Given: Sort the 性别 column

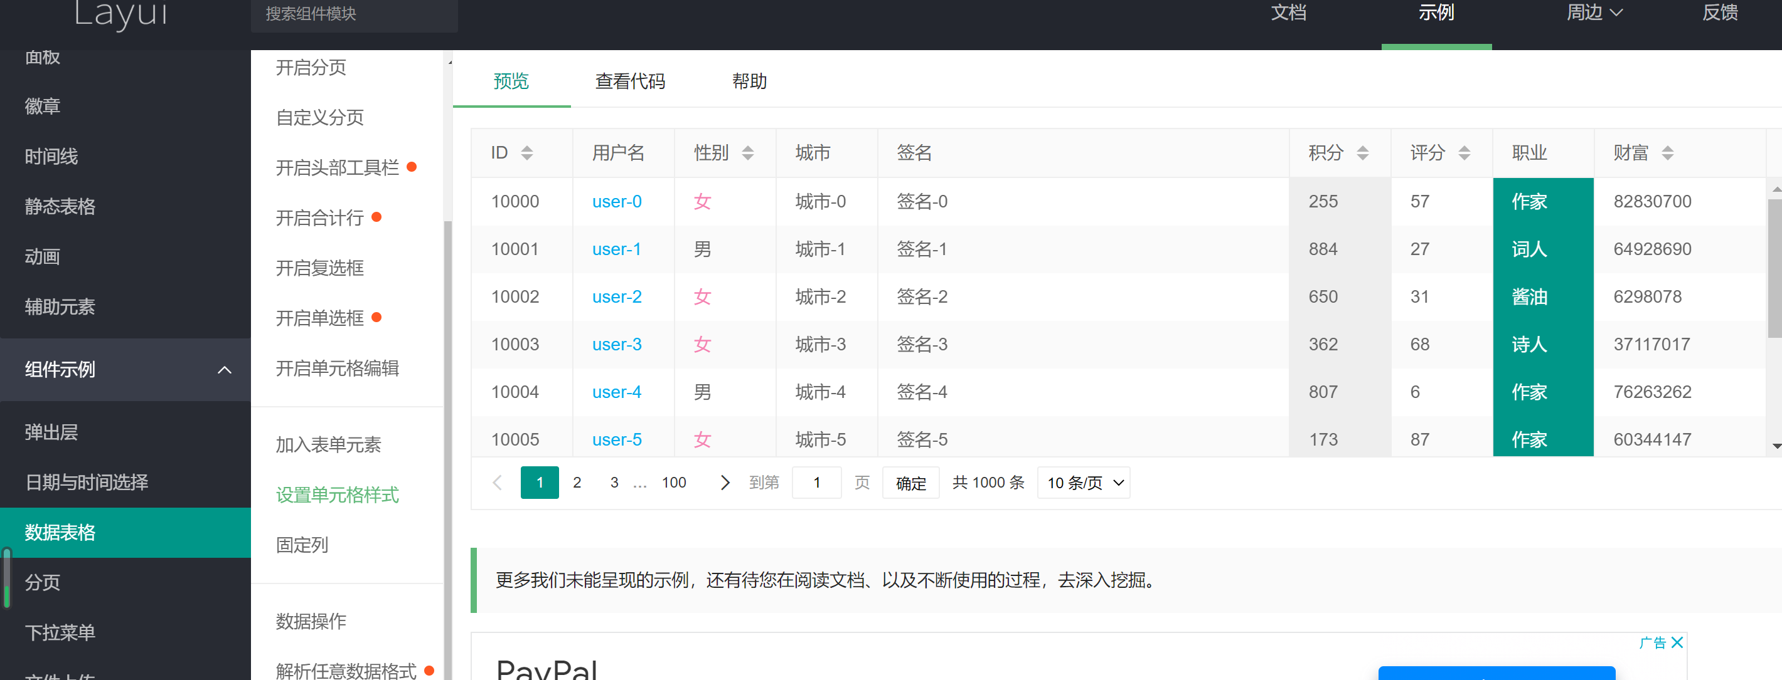Looking at the screenshot, I should tap(748, 153).
